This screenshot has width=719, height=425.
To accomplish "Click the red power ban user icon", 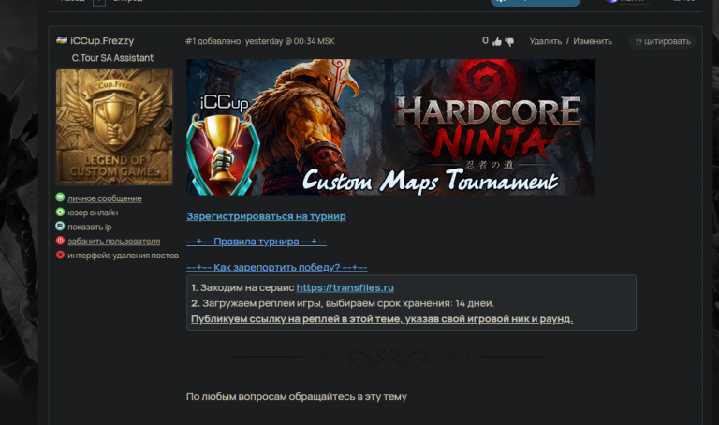I will (60, 241).
